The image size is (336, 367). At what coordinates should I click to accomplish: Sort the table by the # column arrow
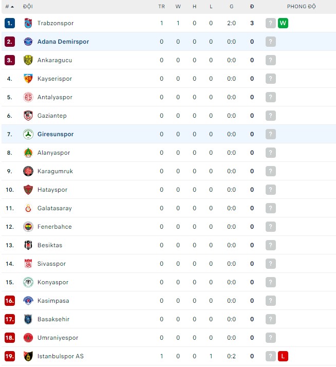12,7
